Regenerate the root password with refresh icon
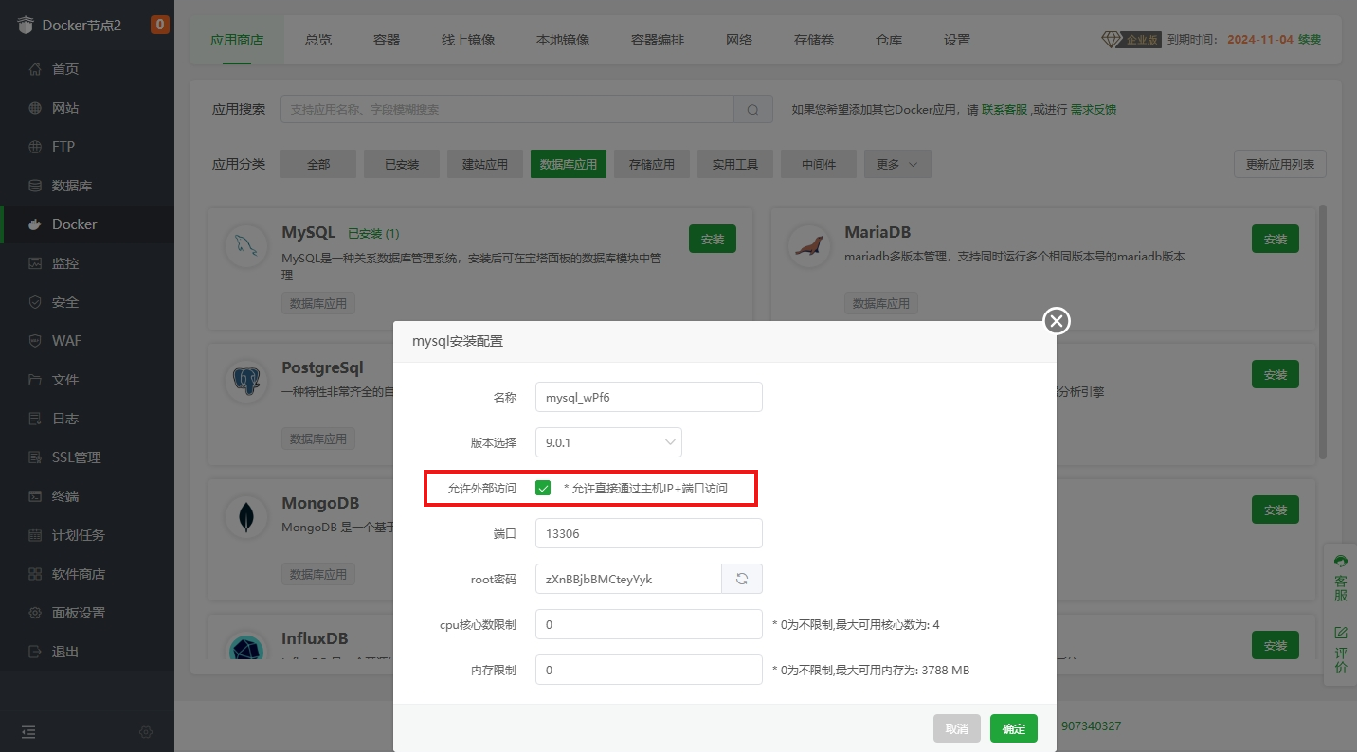 pos(742,579)
